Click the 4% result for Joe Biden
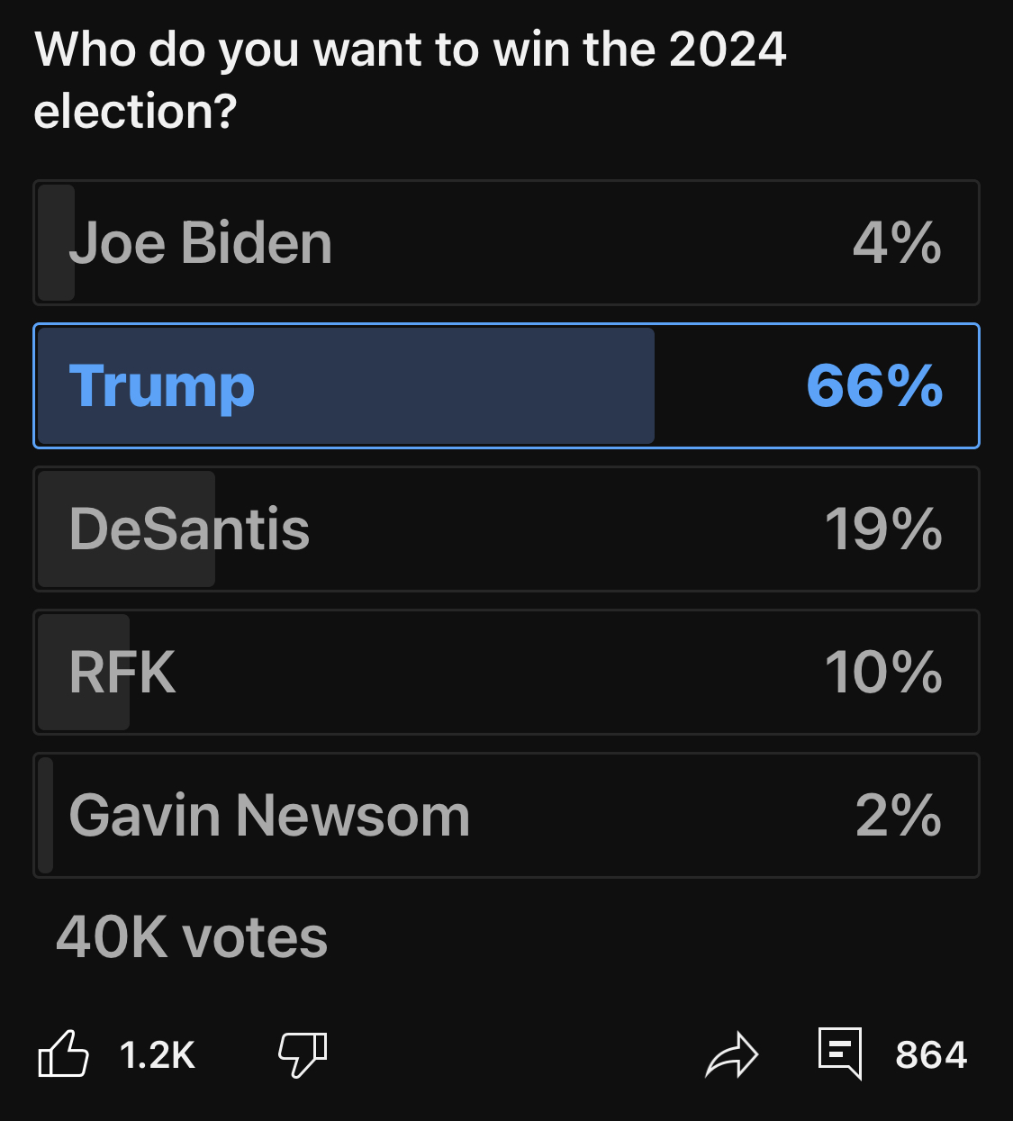Viewport: 1013px width, 1121px height. pyautogui.click(x=897, y=243)
